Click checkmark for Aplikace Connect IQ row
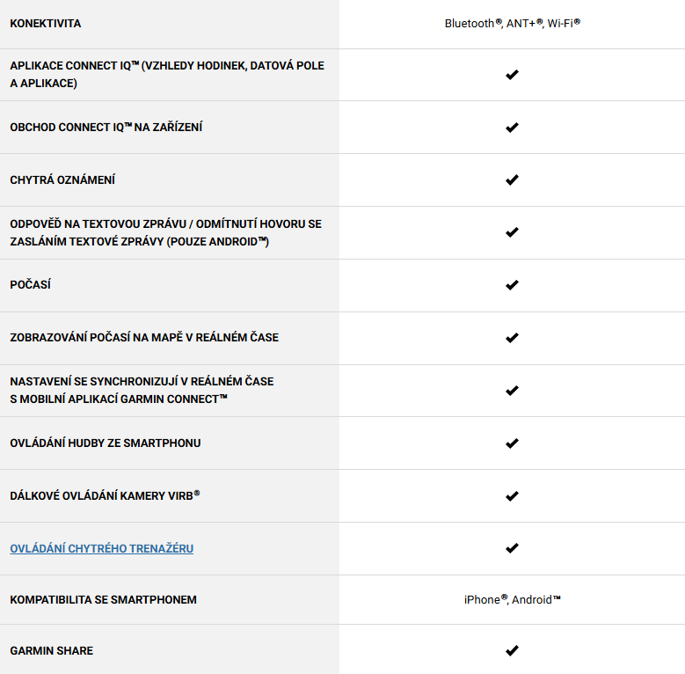Screen dimensions: 685x674 tap(512, 75)
